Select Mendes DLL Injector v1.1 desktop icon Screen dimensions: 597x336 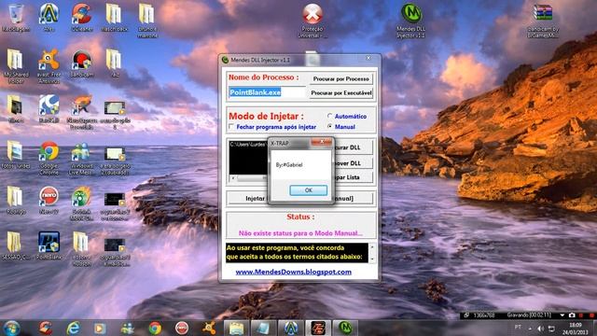point(410,21)
